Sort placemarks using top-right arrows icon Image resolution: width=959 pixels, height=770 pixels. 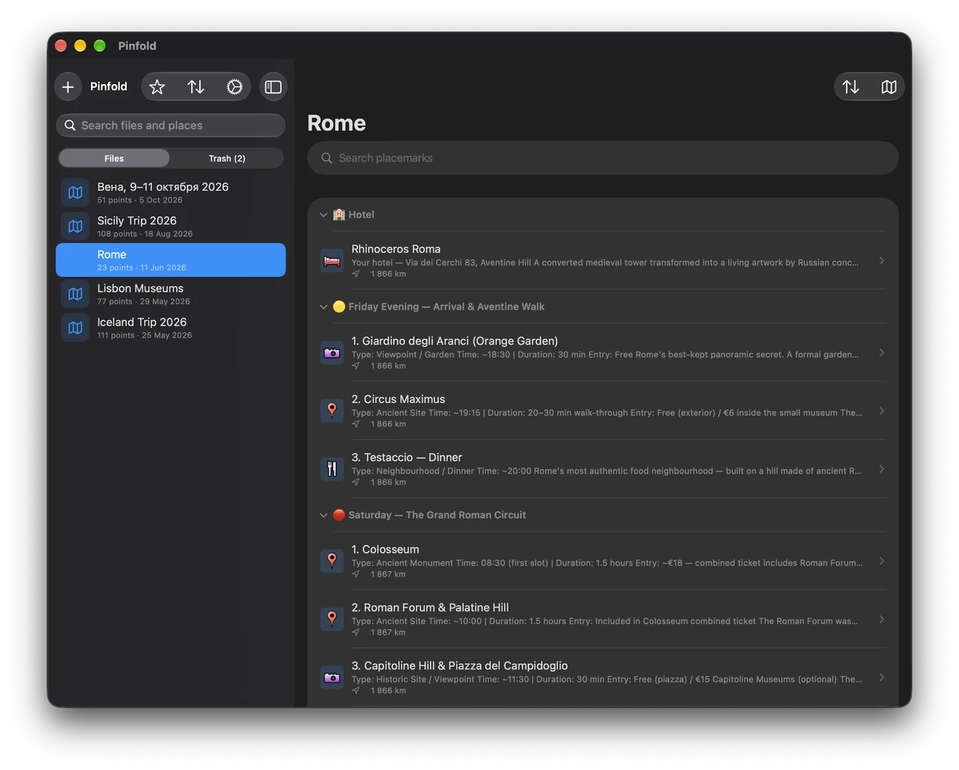click(851, 87)
